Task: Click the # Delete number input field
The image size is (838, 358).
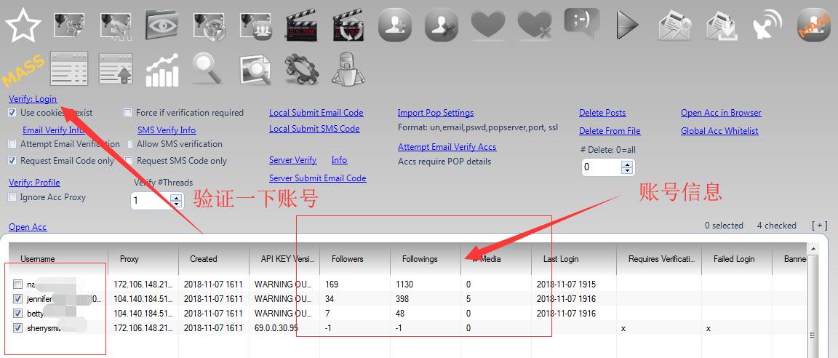Action: point(601,167)
